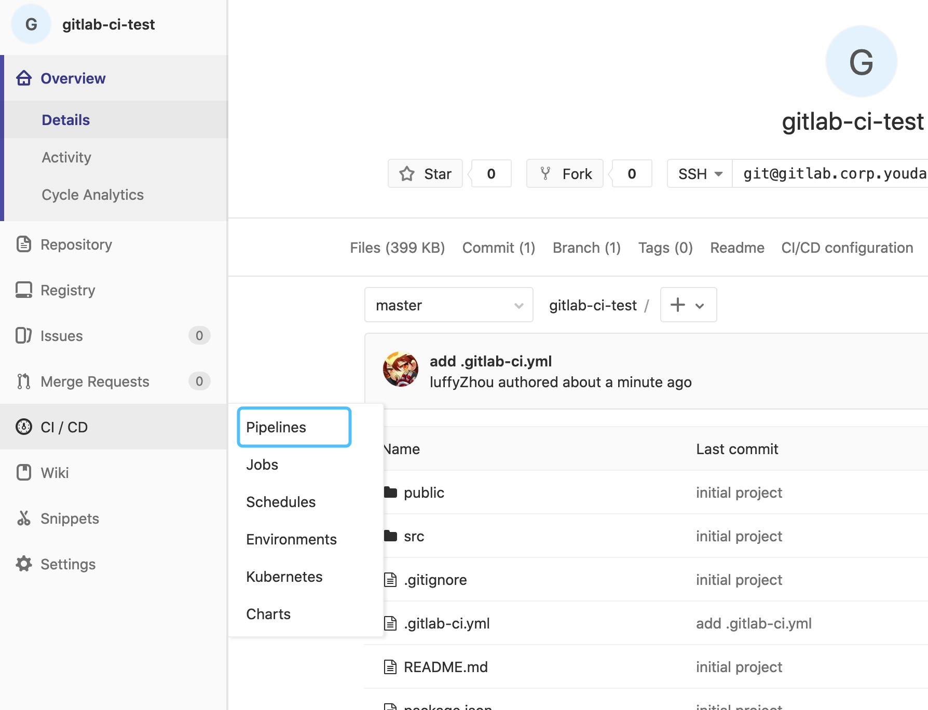Expand the SSH protocol dropdown
This screenshot has width=928, height=710.
700,173
